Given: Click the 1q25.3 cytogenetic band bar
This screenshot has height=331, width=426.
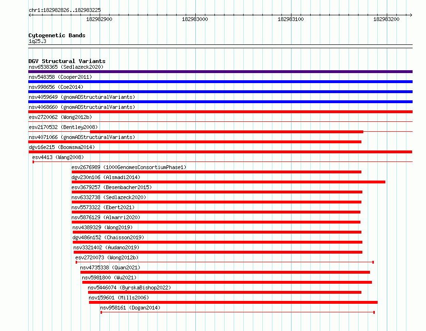Looking at the screenshot, I should click(x=220, y=46).
